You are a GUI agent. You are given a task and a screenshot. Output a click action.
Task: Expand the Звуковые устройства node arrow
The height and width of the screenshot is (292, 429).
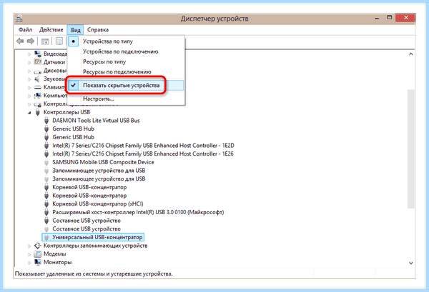tap(29, 79)
